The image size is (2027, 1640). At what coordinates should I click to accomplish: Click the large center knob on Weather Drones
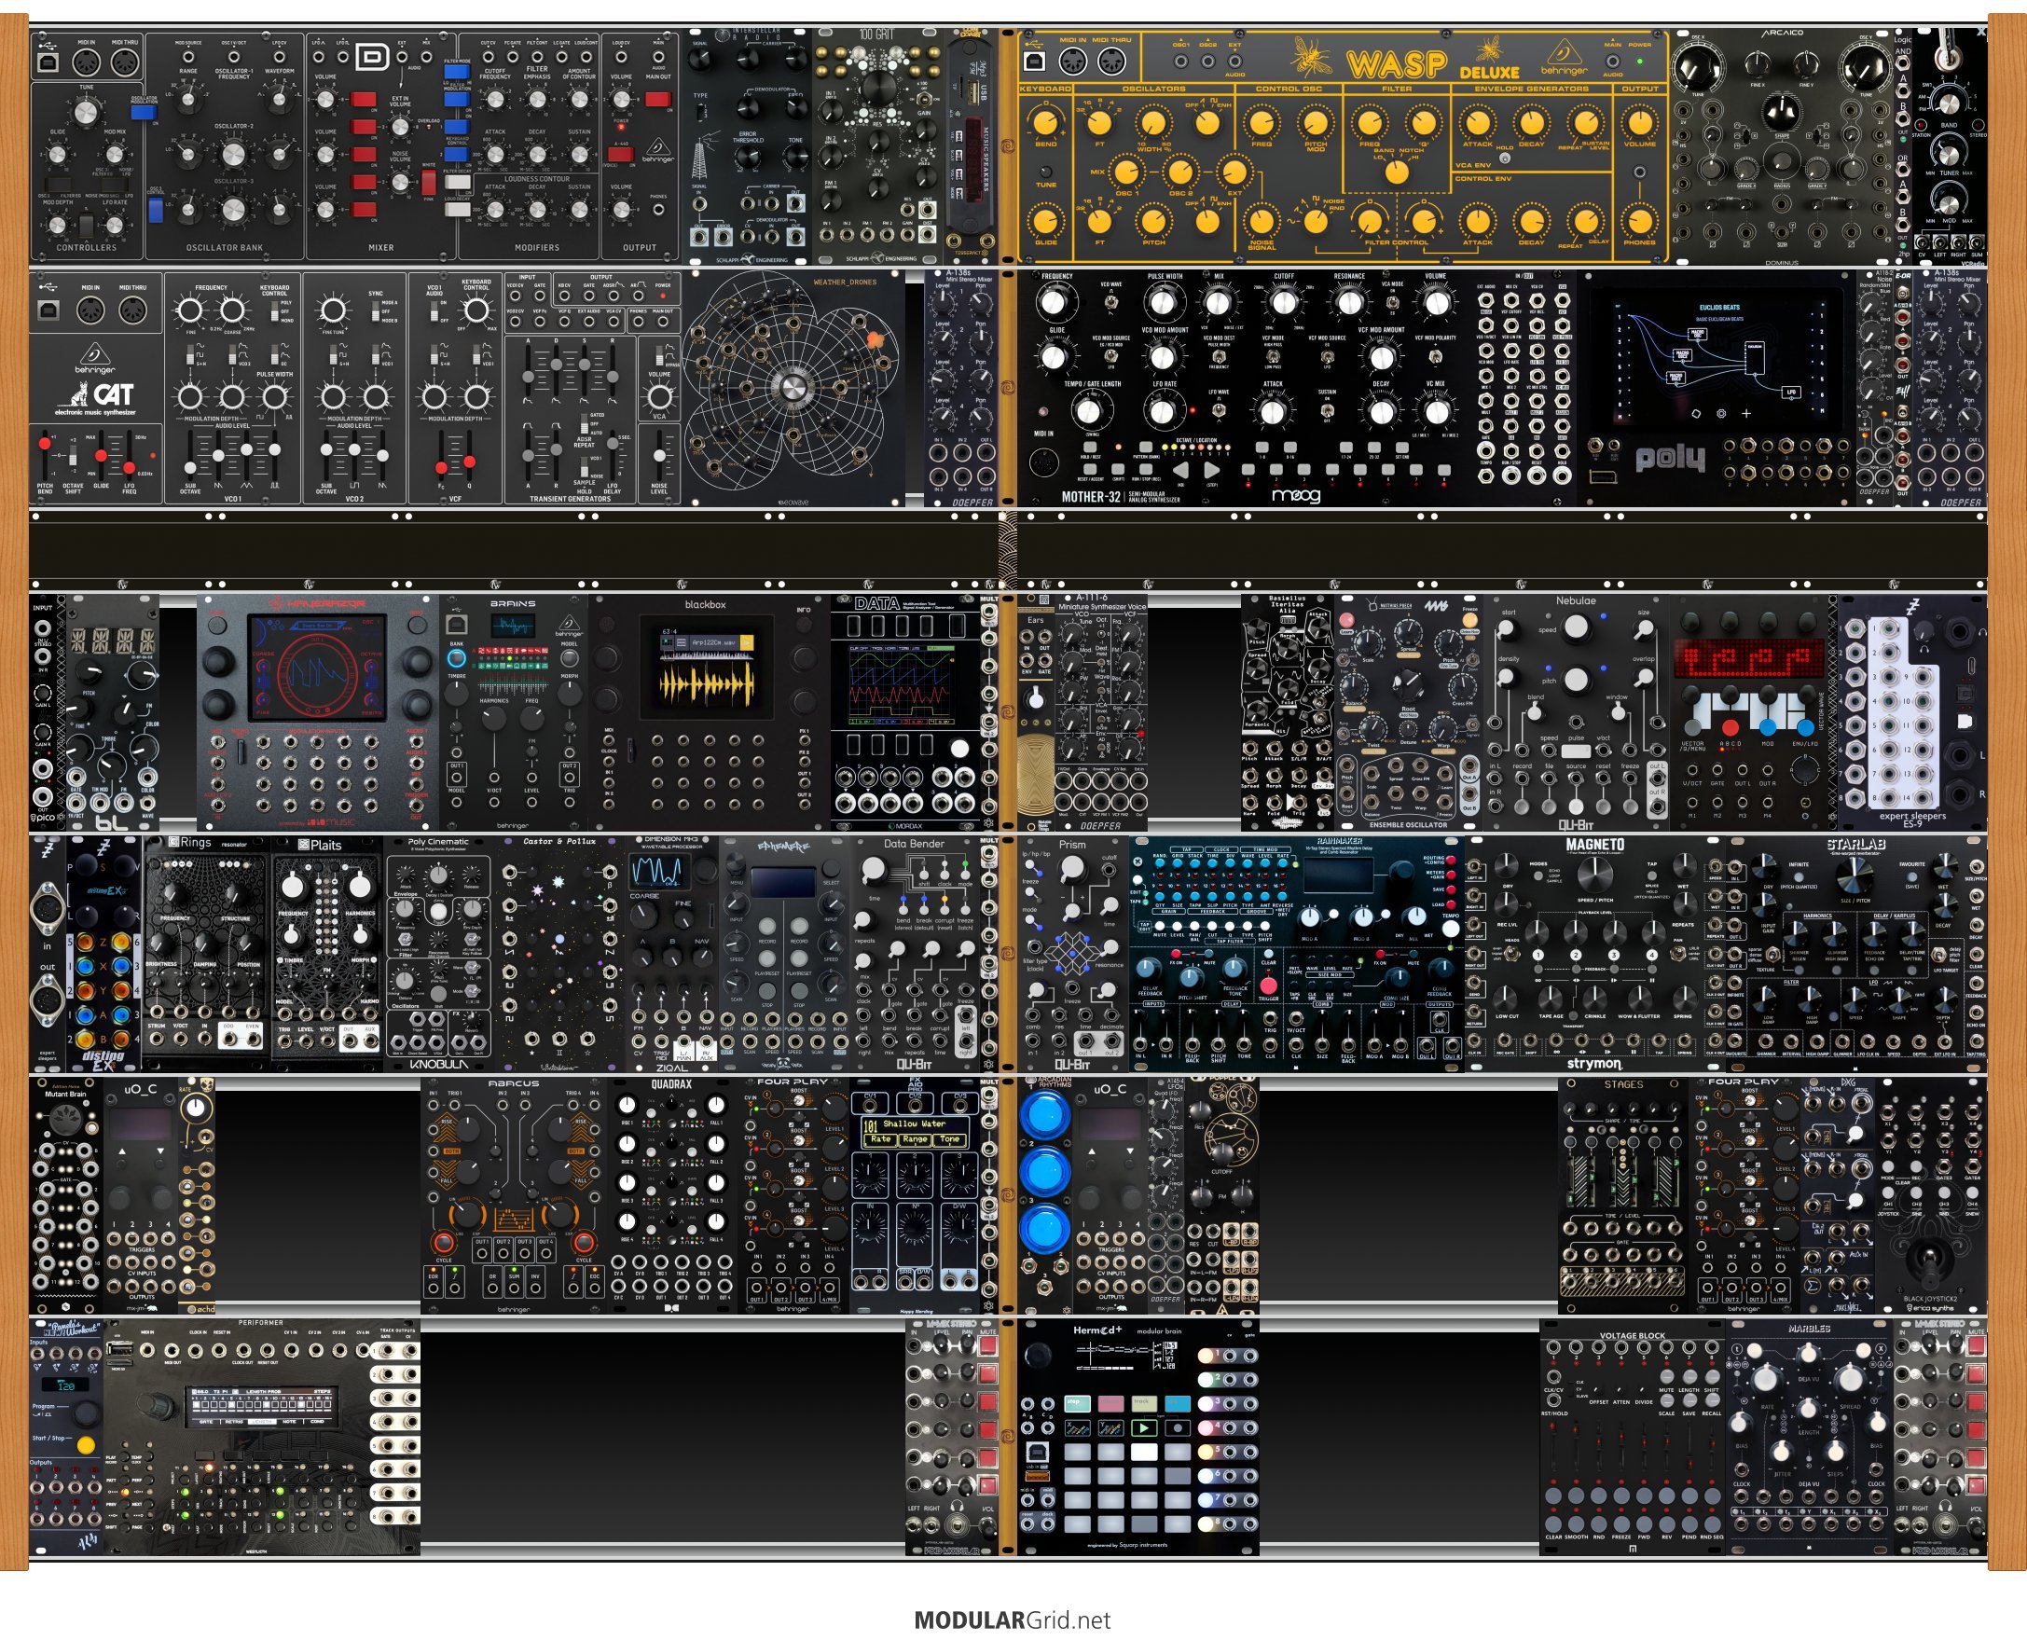click(793, 388)
